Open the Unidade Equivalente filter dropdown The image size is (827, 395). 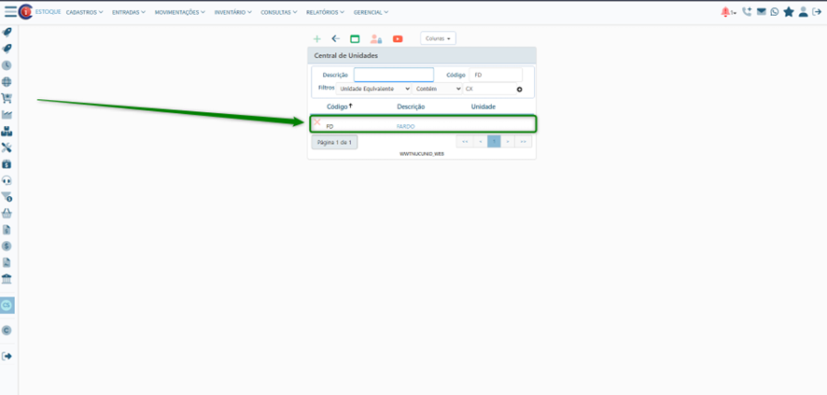[373, 89]
